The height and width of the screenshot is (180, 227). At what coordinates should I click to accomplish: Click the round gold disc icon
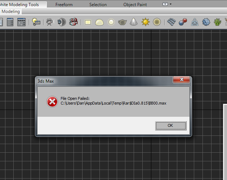coord(157,22)
